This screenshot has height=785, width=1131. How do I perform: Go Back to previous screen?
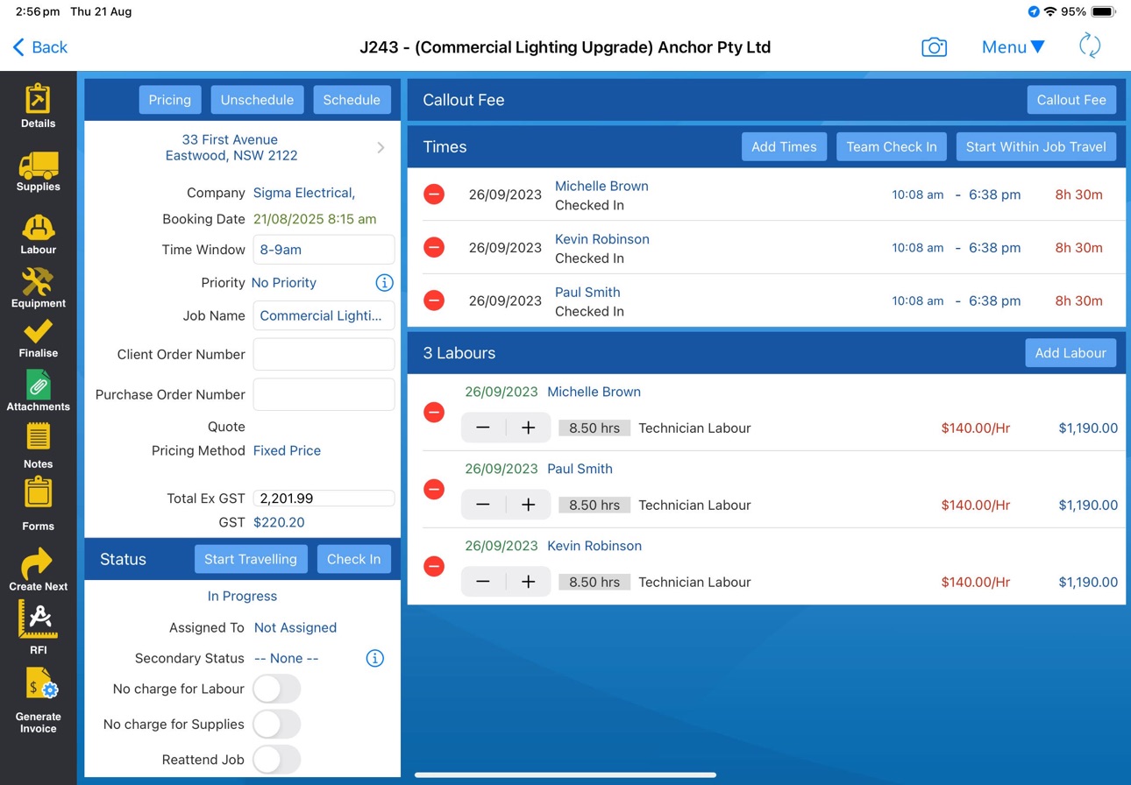[40, 47]
